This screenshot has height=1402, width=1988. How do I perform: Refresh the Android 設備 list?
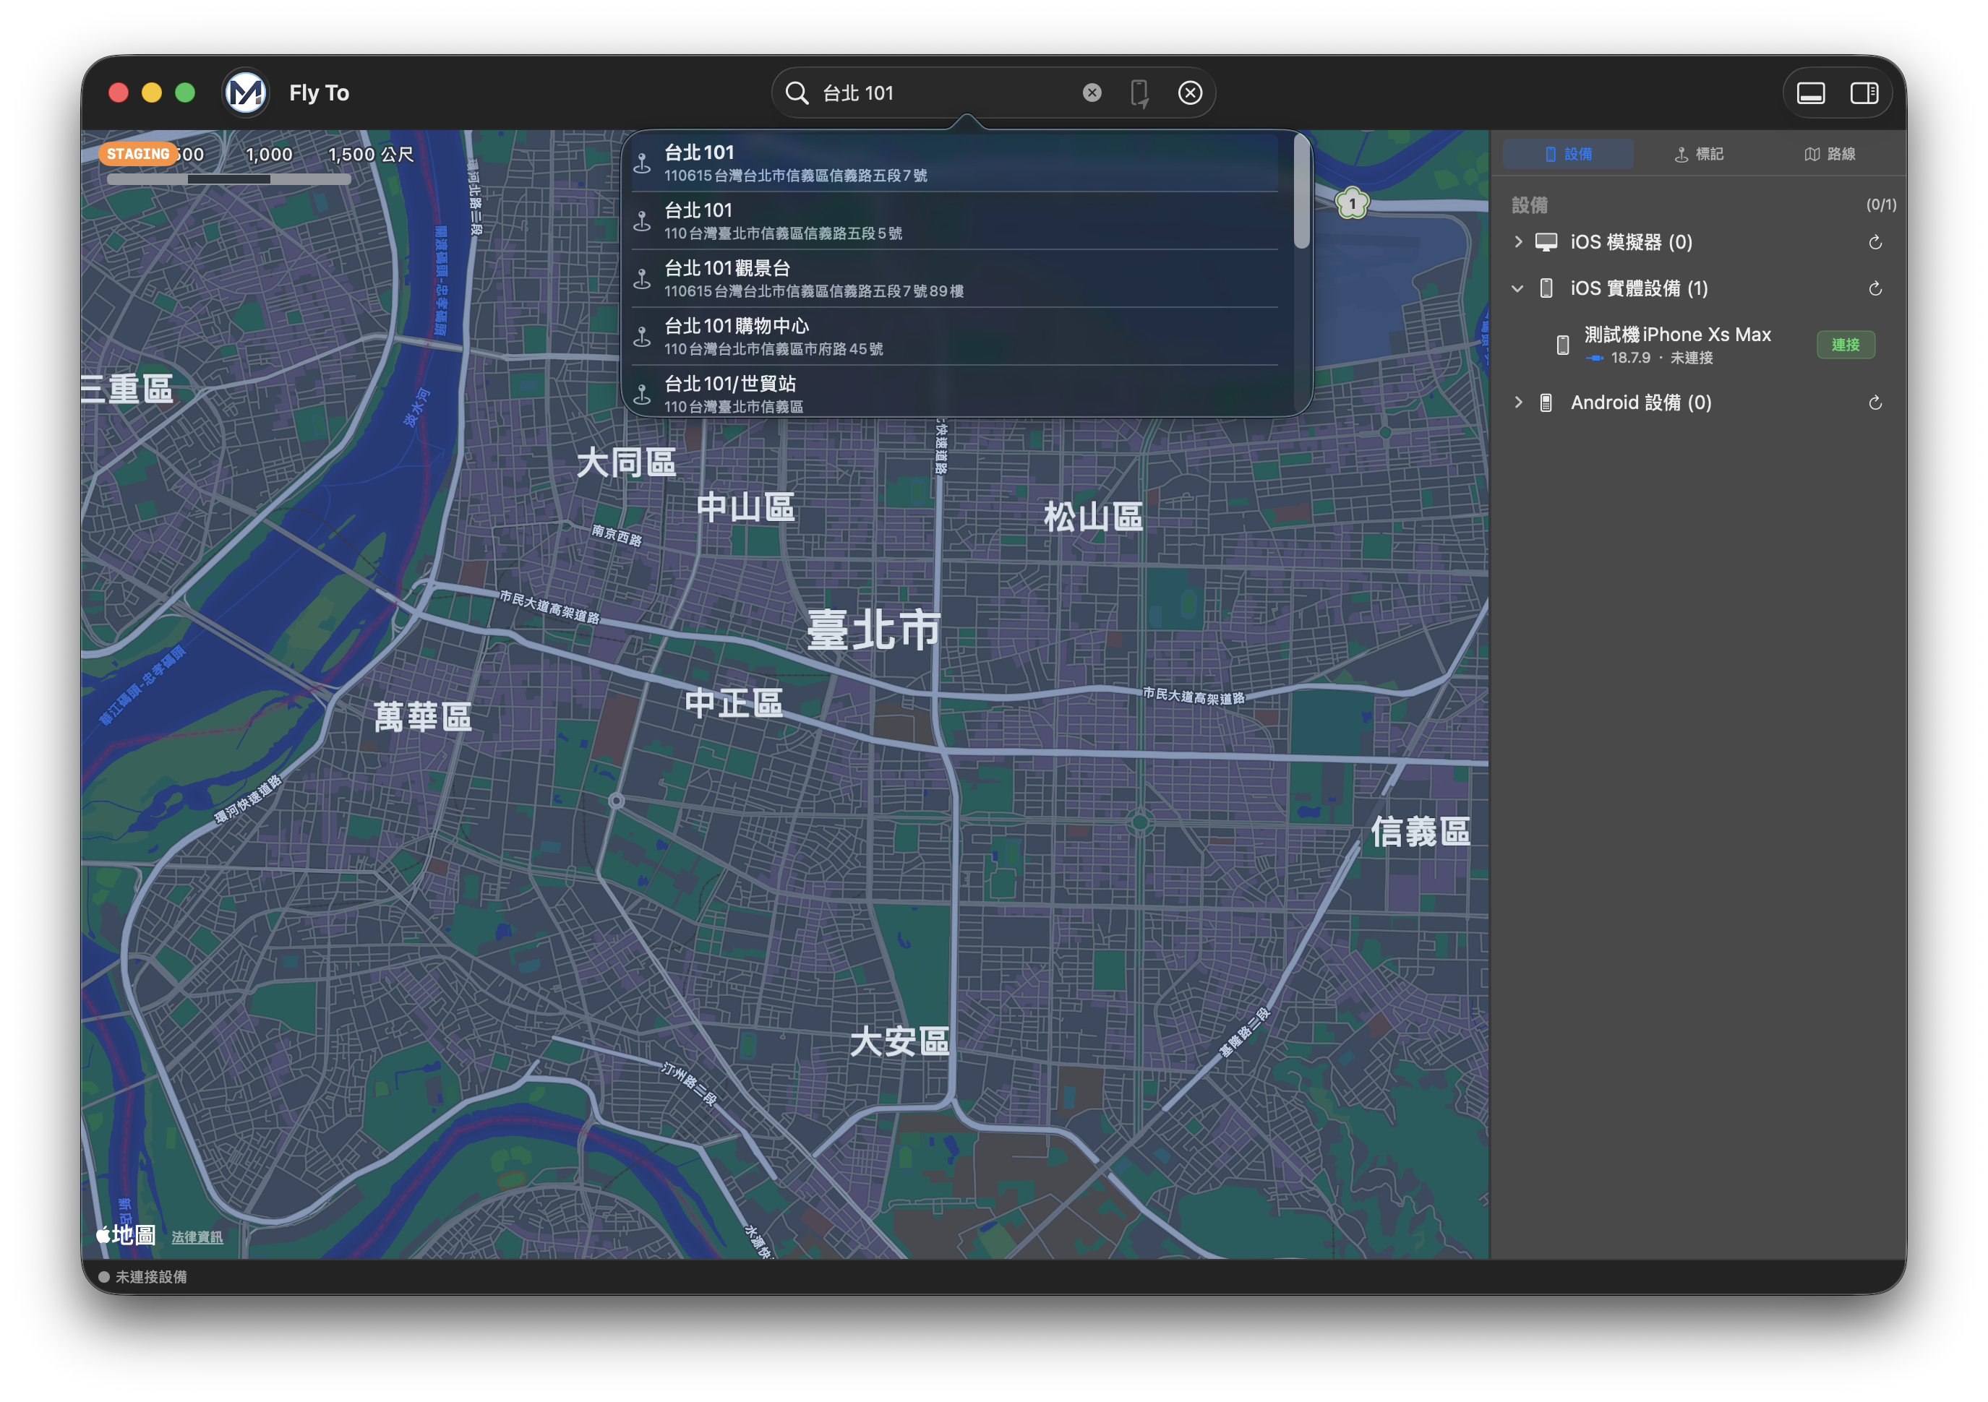tap(1875, 403)
